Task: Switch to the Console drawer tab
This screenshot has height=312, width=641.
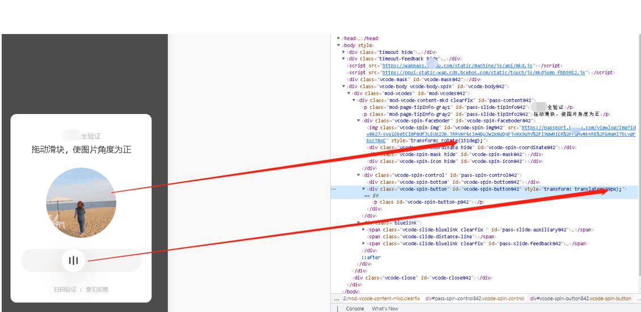Action: [355, 309]
